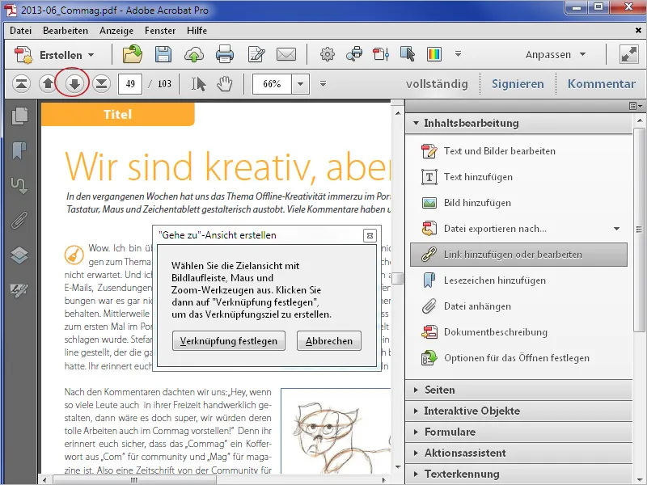The width and height of the screenshot is (647, 485).
Task: Save the document with the floppy disk icon
Action: click(x=163, y=54)
